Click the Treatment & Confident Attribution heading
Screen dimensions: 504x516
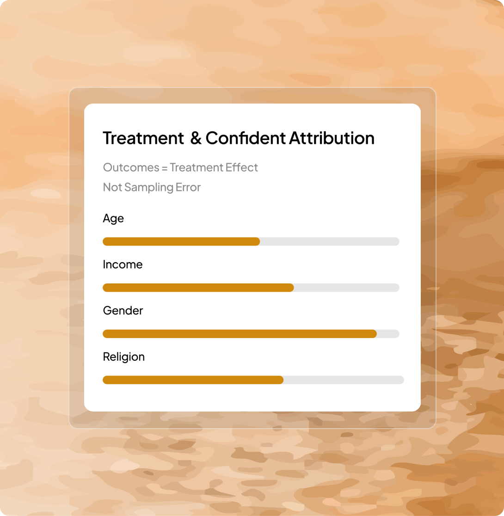pos(239,138)
